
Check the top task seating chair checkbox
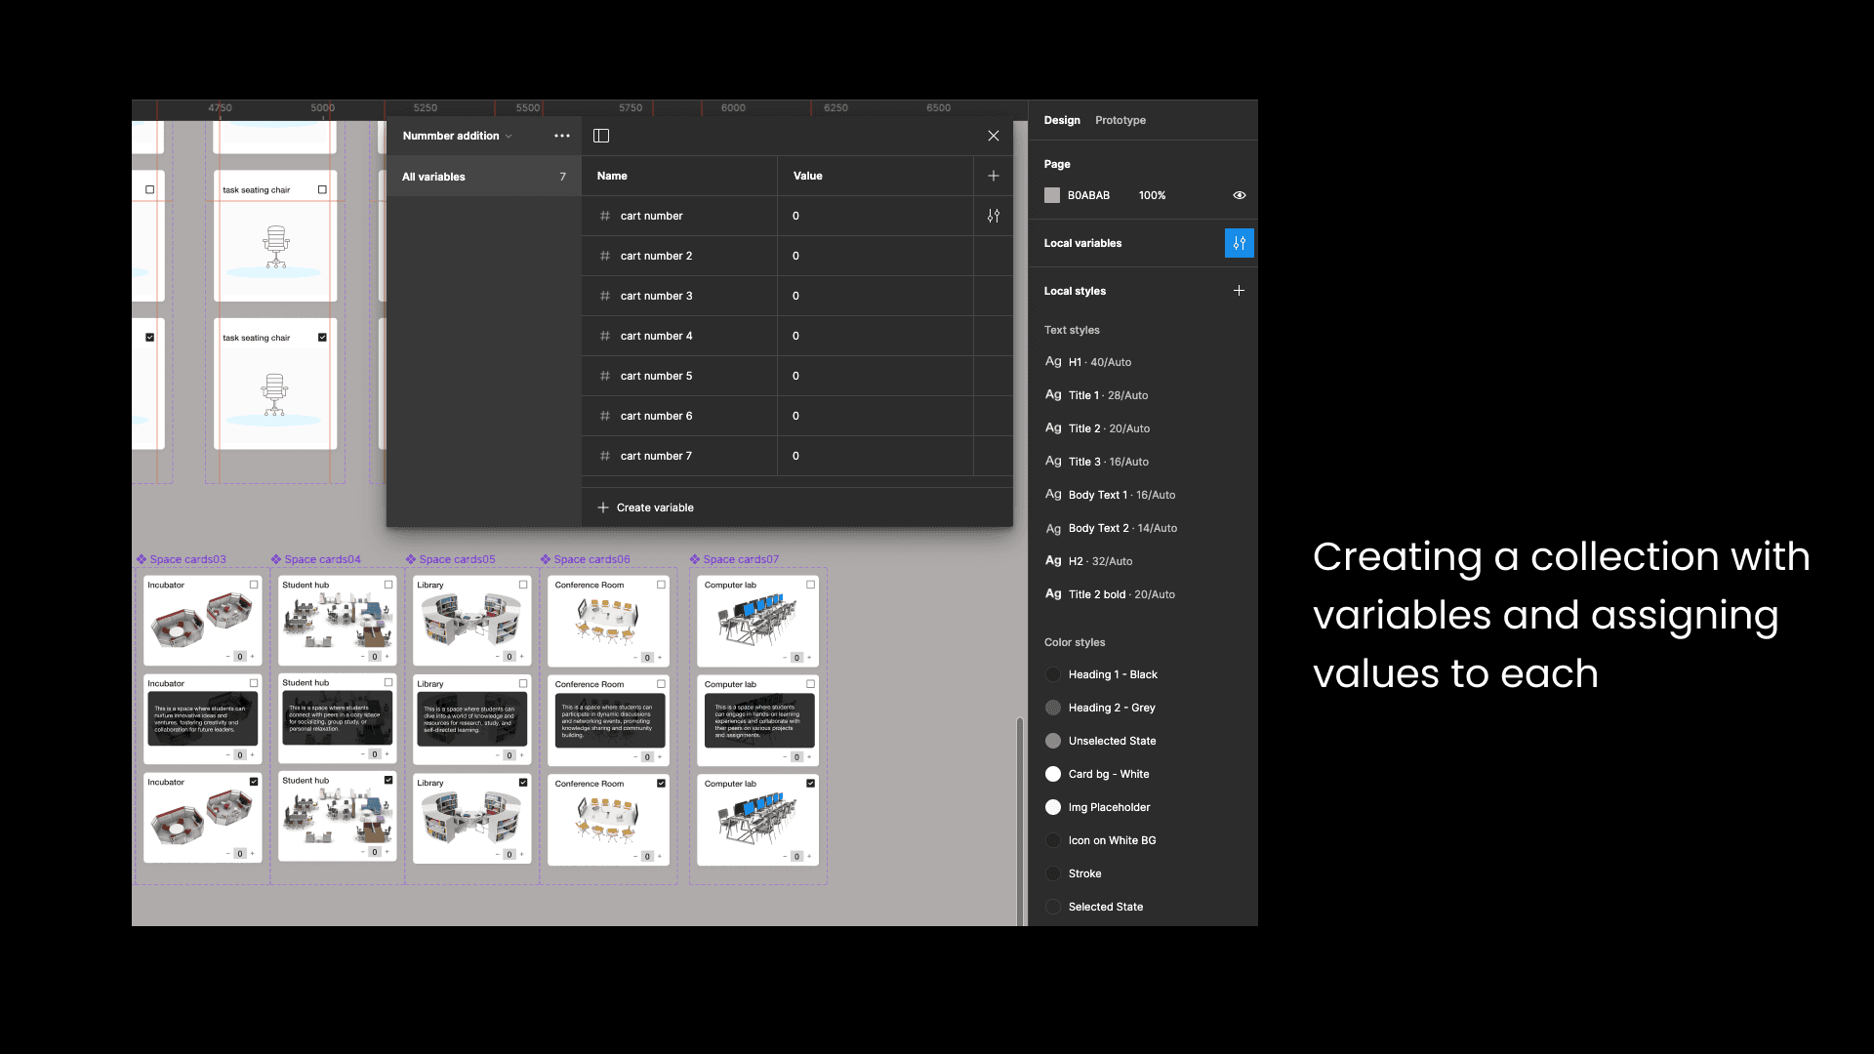tap(322, 189)
